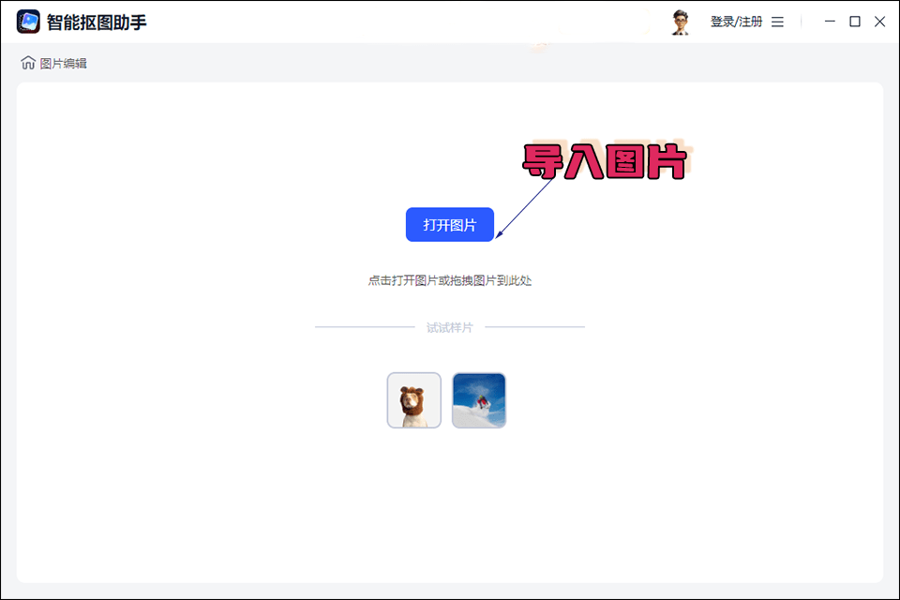The image size is (900, 600).
Task: Click the 智能抠图助手 app logo icon
Action: coord(28,22)
